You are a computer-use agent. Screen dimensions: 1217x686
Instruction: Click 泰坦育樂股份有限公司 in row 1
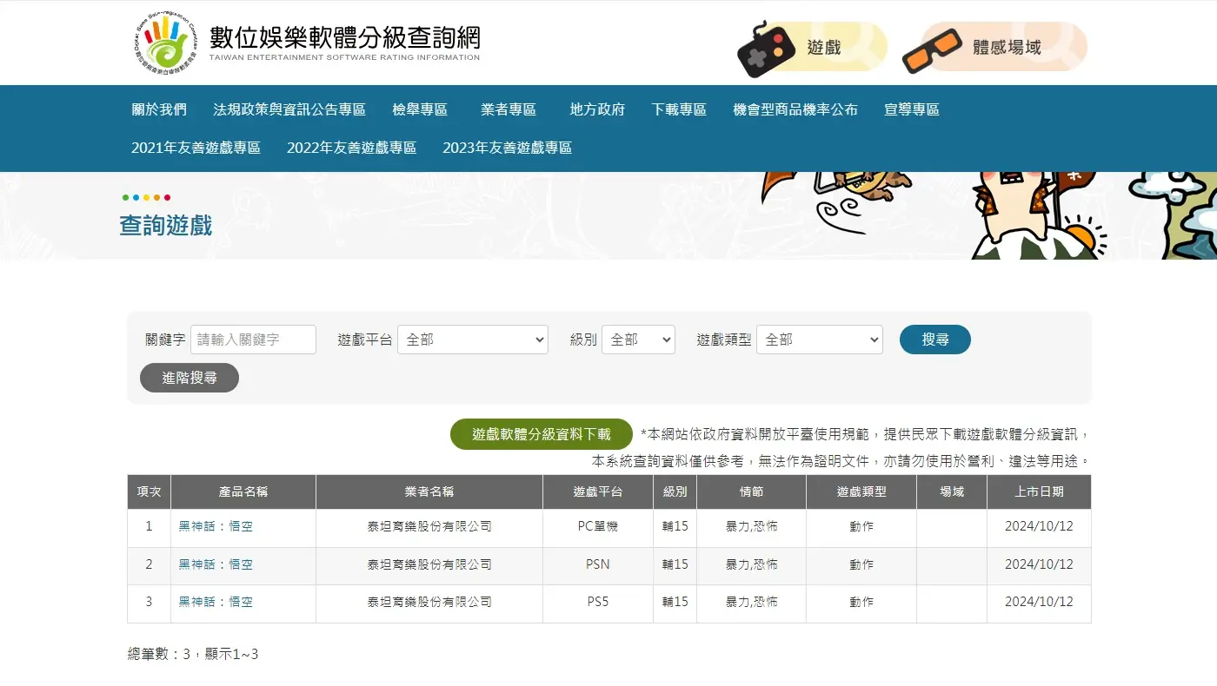coord(429,526)
